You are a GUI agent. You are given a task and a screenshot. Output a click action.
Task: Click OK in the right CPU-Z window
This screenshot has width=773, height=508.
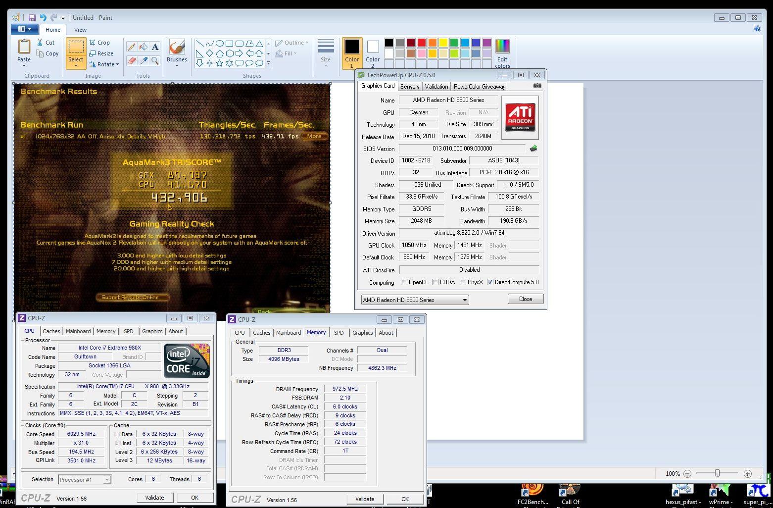coord(405,499)
